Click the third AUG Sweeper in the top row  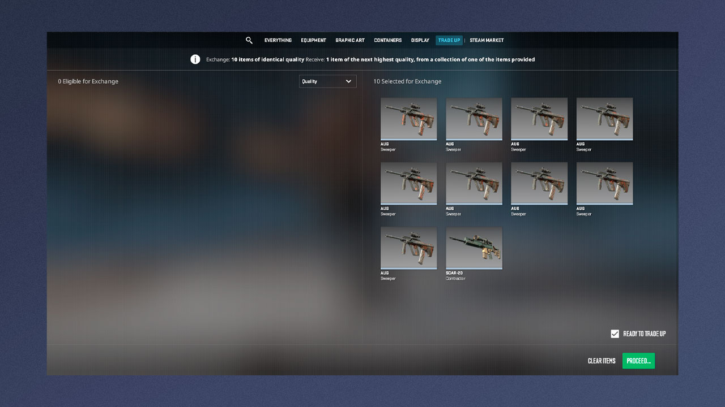(x=539, y=119)
